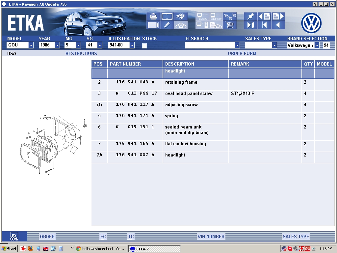Go to next page using page-right arrow icon
Image resolution: width=337 pixels, height=253 pixels.
(x=278, y=16)
